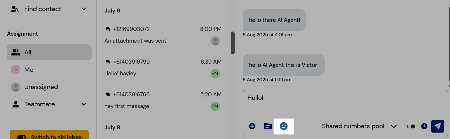Click the plus add attachment icon
Viewport: 450px width, 139px height.
coord(252,126)
